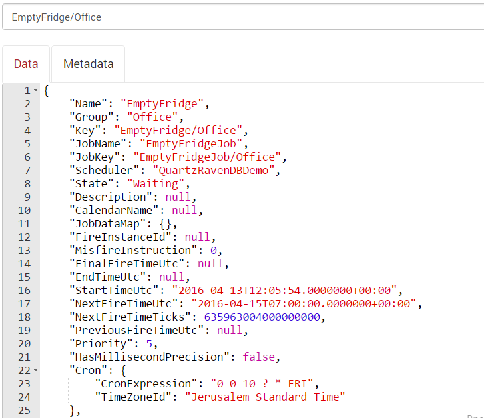Viewport: 484px width, 418px height.
Task: Click the "Cron" key on line 22
Action: tap(89, 371)
